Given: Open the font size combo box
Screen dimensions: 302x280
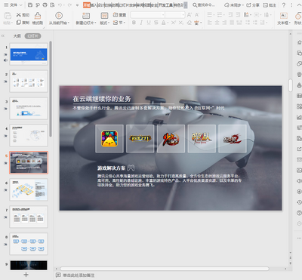Looking at the screenshot, I should 175,15.
